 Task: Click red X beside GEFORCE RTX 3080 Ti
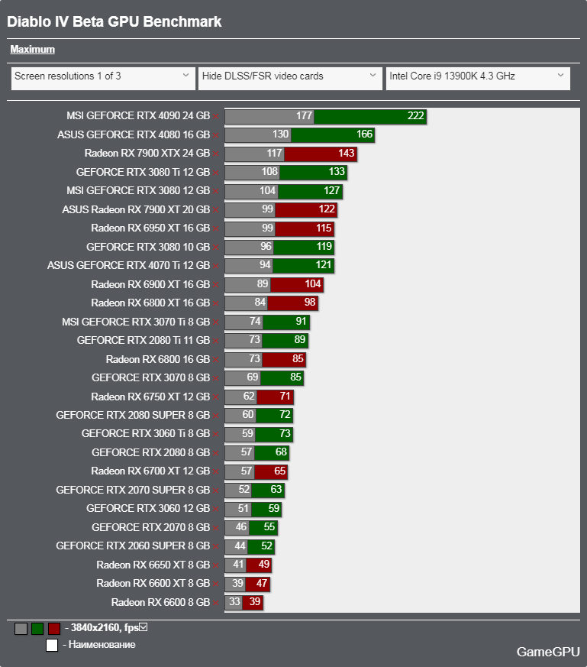pos(216,173)
